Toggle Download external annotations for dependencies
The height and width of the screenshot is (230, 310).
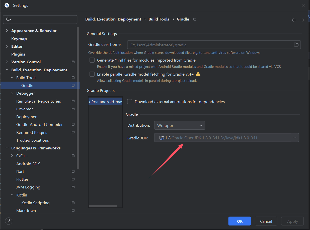tap(130, 102)
